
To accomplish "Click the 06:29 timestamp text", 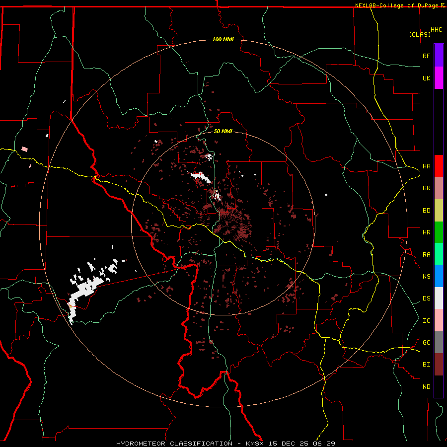I will click(x=325, y=444).
